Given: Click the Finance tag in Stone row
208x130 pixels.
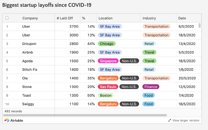Looking at the screenshot, I should [151, 87].
